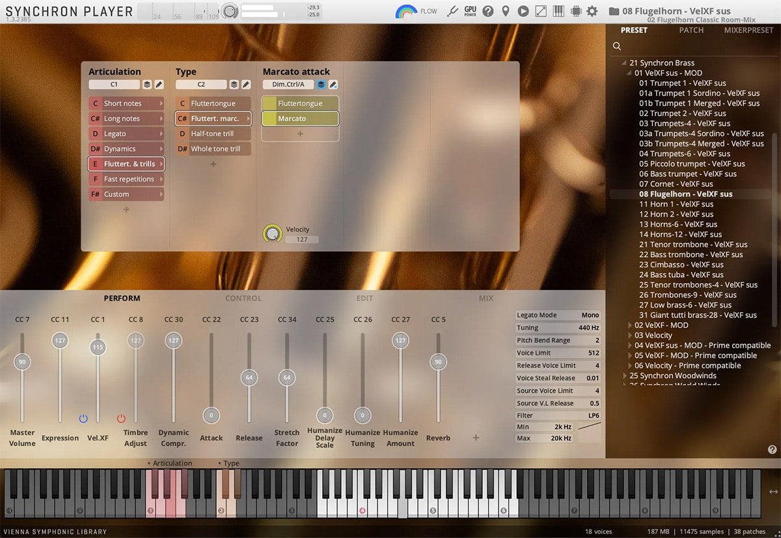
Task: Click the Reverb fader handle
Action: coord(438,362)
